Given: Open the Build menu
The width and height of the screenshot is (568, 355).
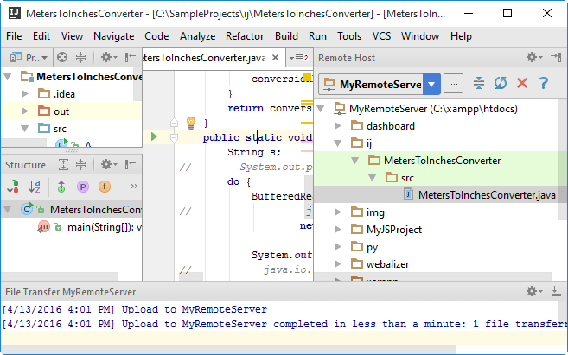Looking at the screenshot, I should coord(286,36).
